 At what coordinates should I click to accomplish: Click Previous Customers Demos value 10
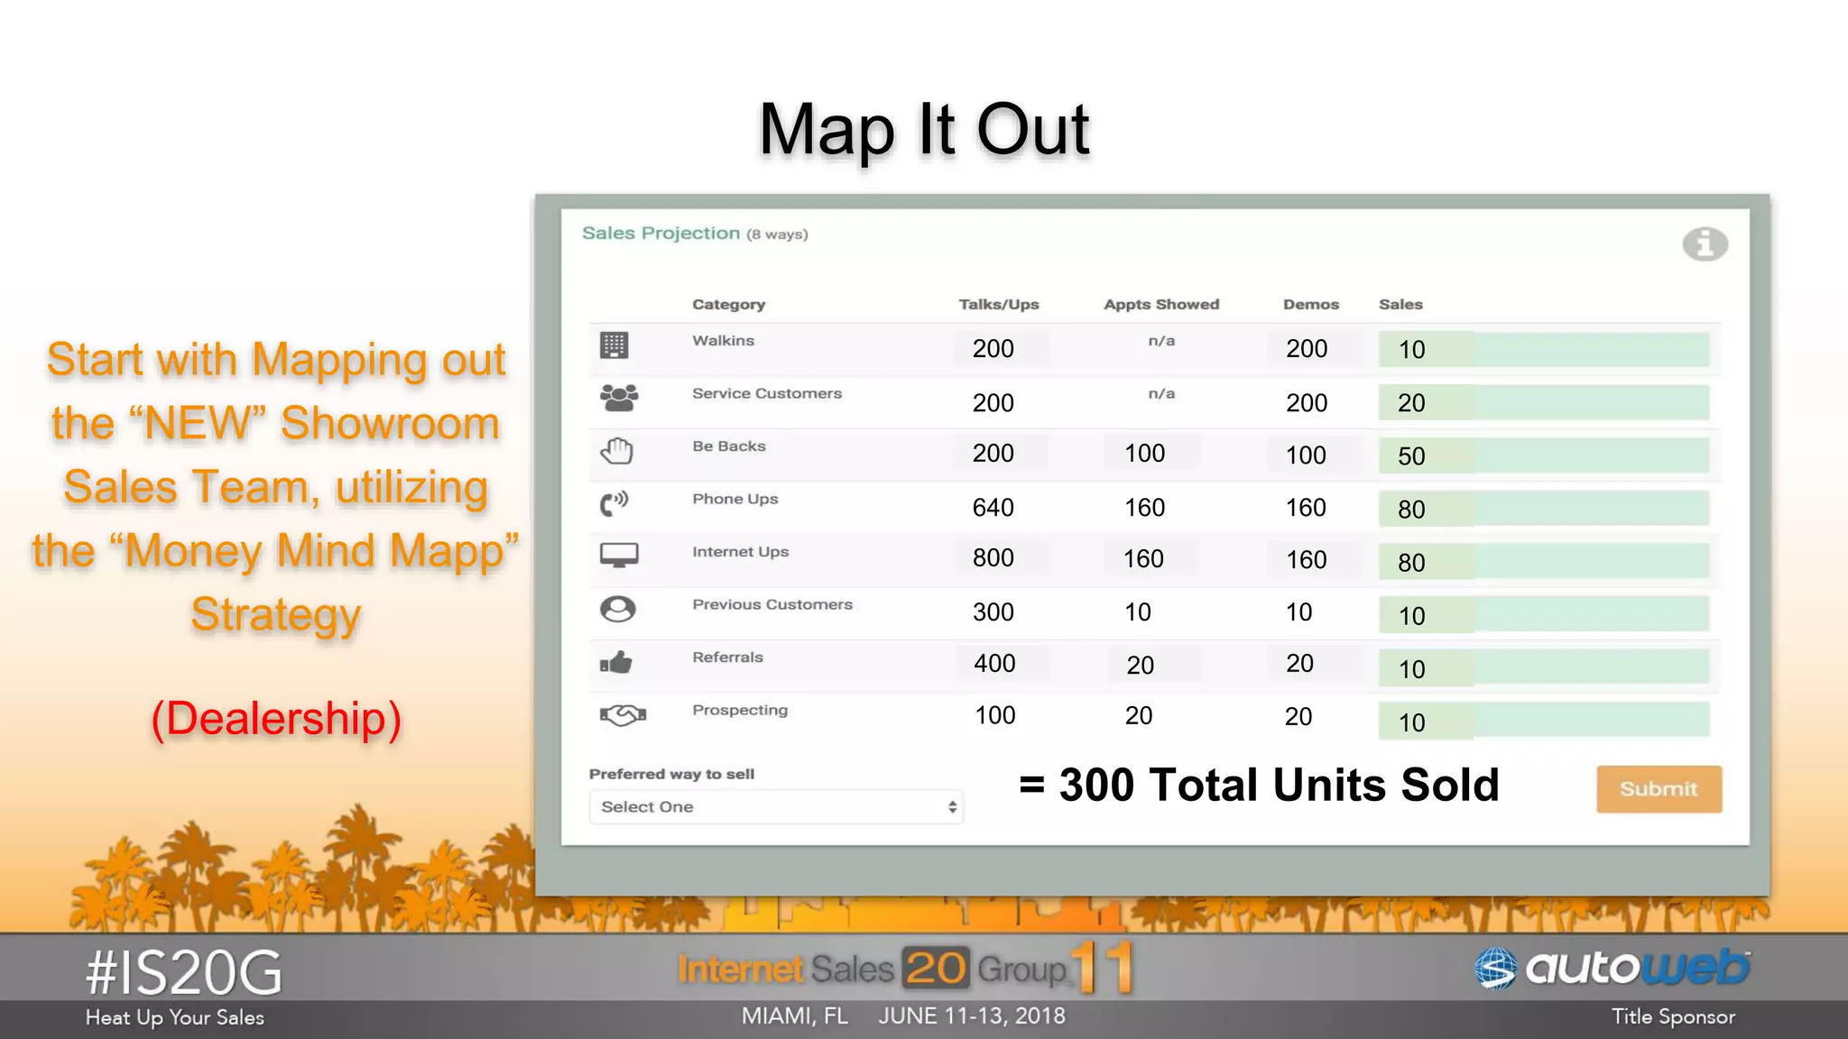(x=1298, y=612)
